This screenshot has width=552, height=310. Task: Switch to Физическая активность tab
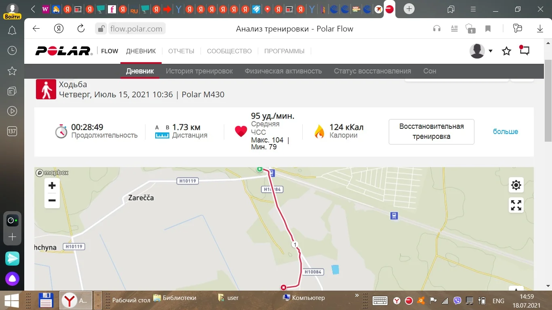pyautogui.click(x=283, y=71)
